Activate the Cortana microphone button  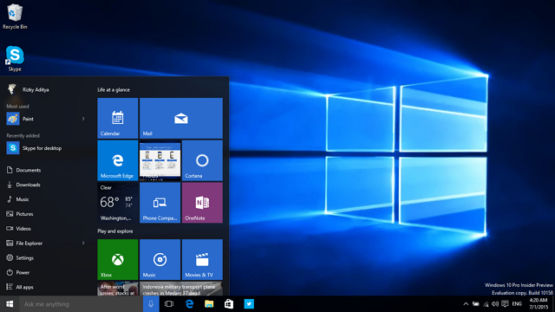tap(151, 304)
